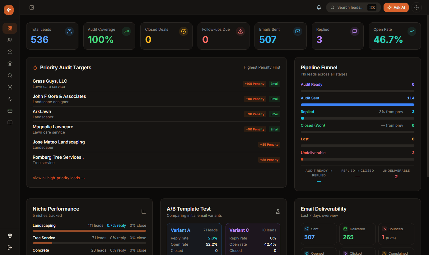
Task: Select the check-circle icon in the sidebar
Action: pos(10,52)
